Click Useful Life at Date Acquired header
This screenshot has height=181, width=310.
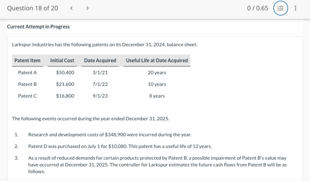(157, 60)
